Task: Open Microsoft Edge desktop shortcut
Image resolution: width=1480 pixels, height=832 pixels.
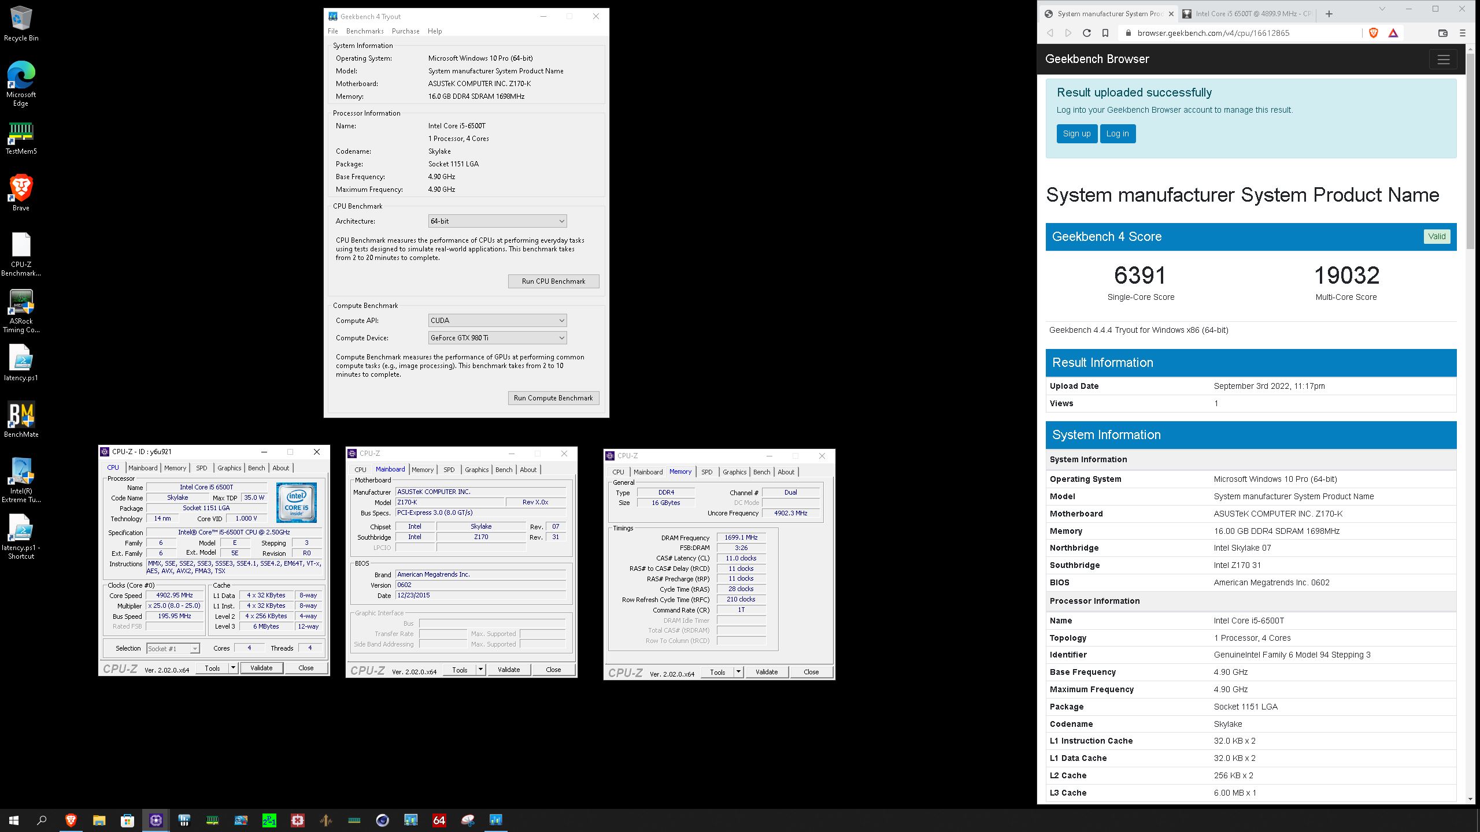Action: click(x=21, y=84)
